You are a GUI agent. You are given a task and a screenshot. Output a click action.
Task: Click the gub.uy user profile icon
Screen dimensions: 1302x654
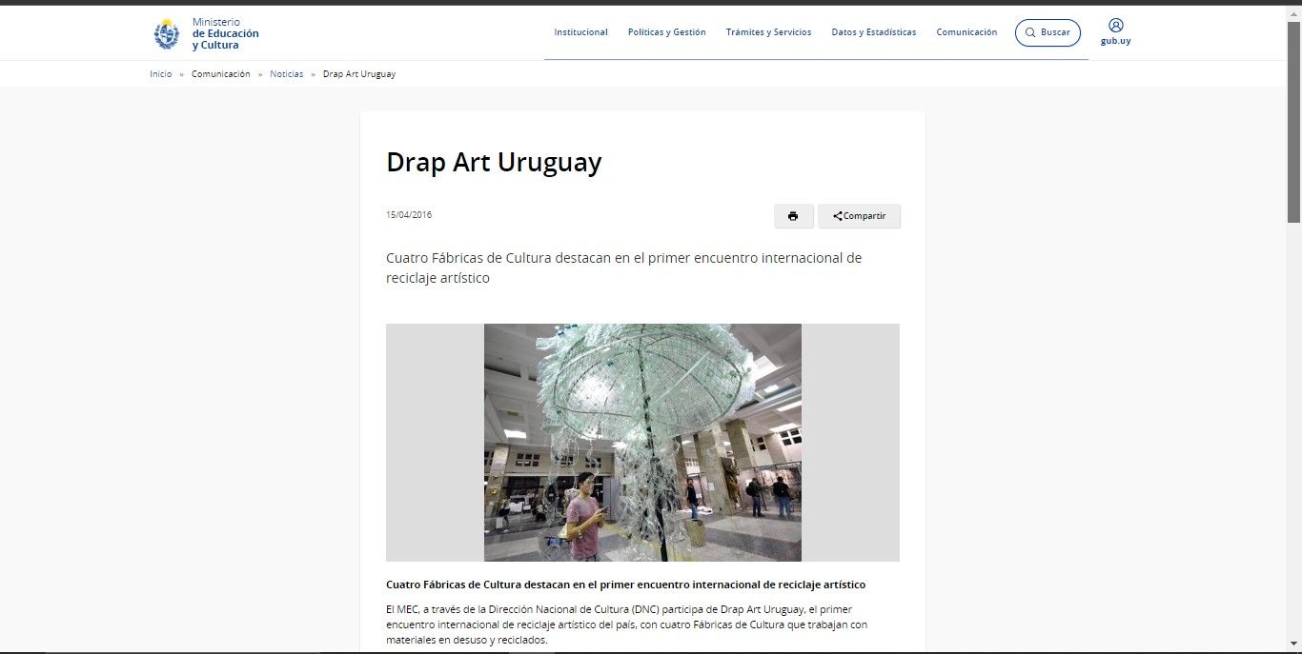tap(1115, 26)
